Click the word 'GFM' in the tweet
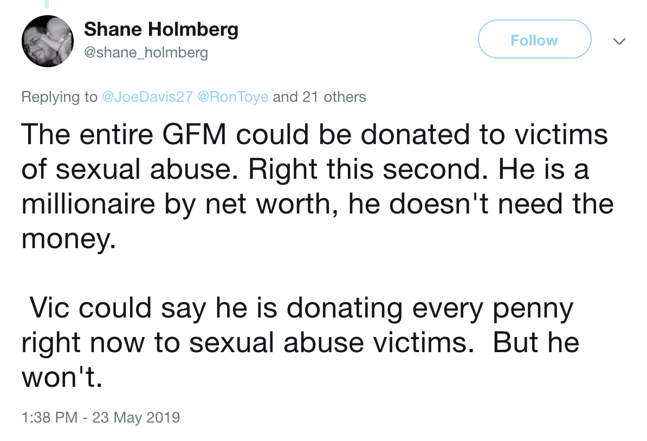This screenshot has height=441, width=647. coord(195,134)
